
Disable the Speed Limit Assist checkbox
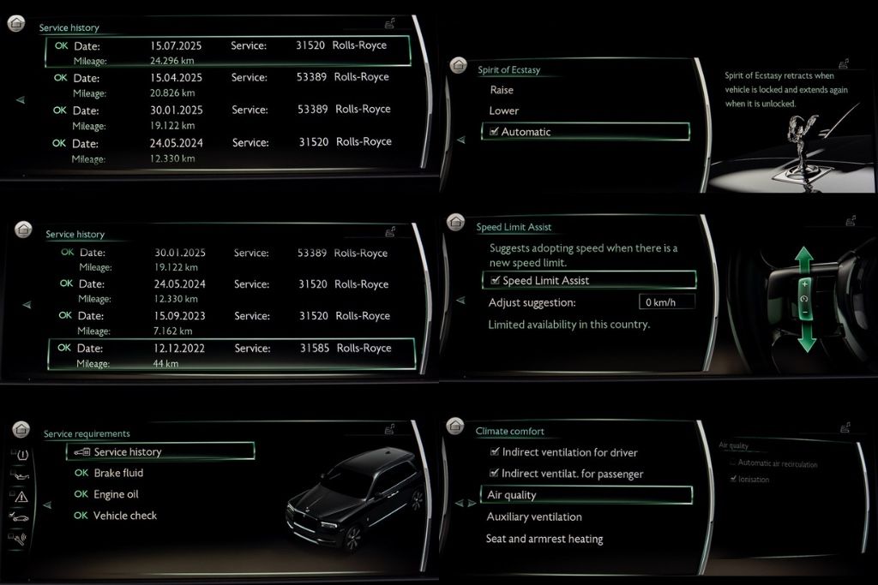pyautogui.click(x=495, y=280)
